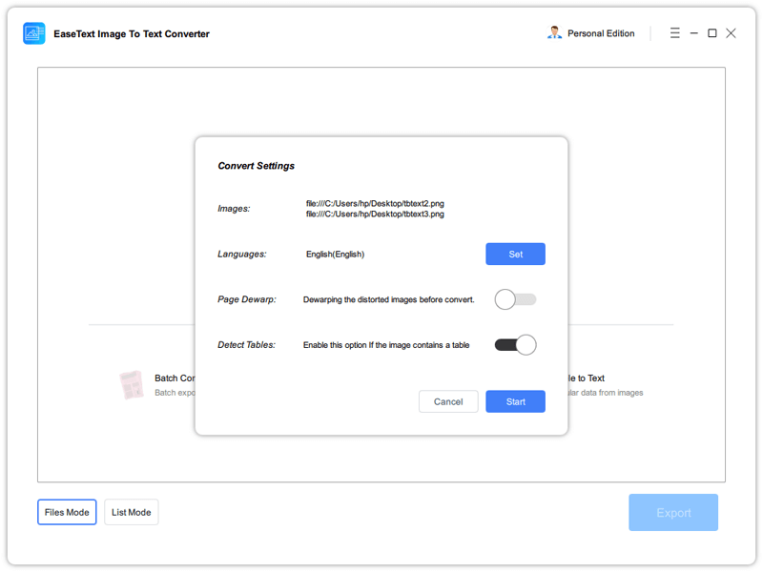Click the EaseText app logo icon

coord(34,33)
